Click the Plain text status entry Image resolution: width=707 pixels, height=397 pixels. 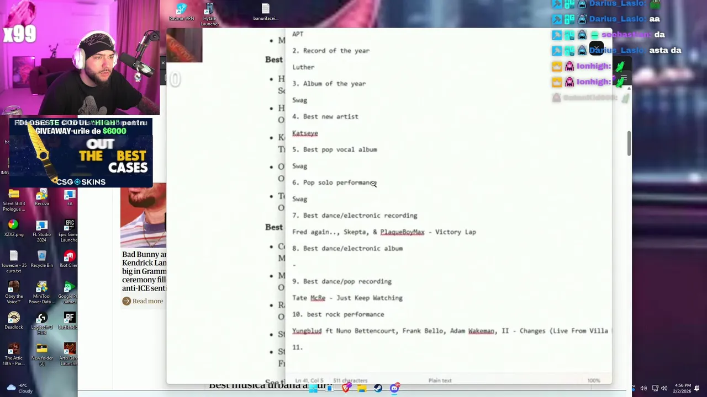point(440,380)
